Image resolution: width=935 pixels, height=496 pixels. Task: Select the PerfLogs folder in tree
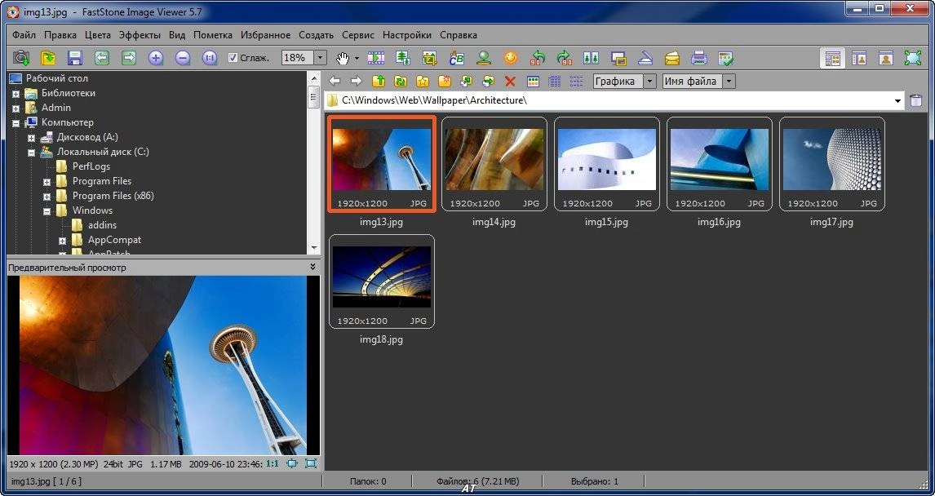click(x=91, y=166)
